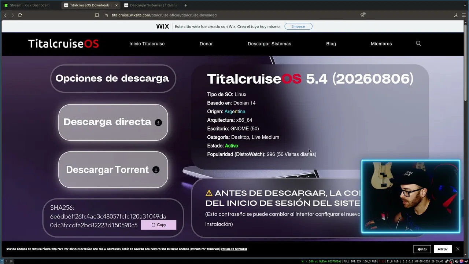Viewport: 469px width, 264px height.
Task: Open site settings icon beside the URL
Action: click(106, 15)
